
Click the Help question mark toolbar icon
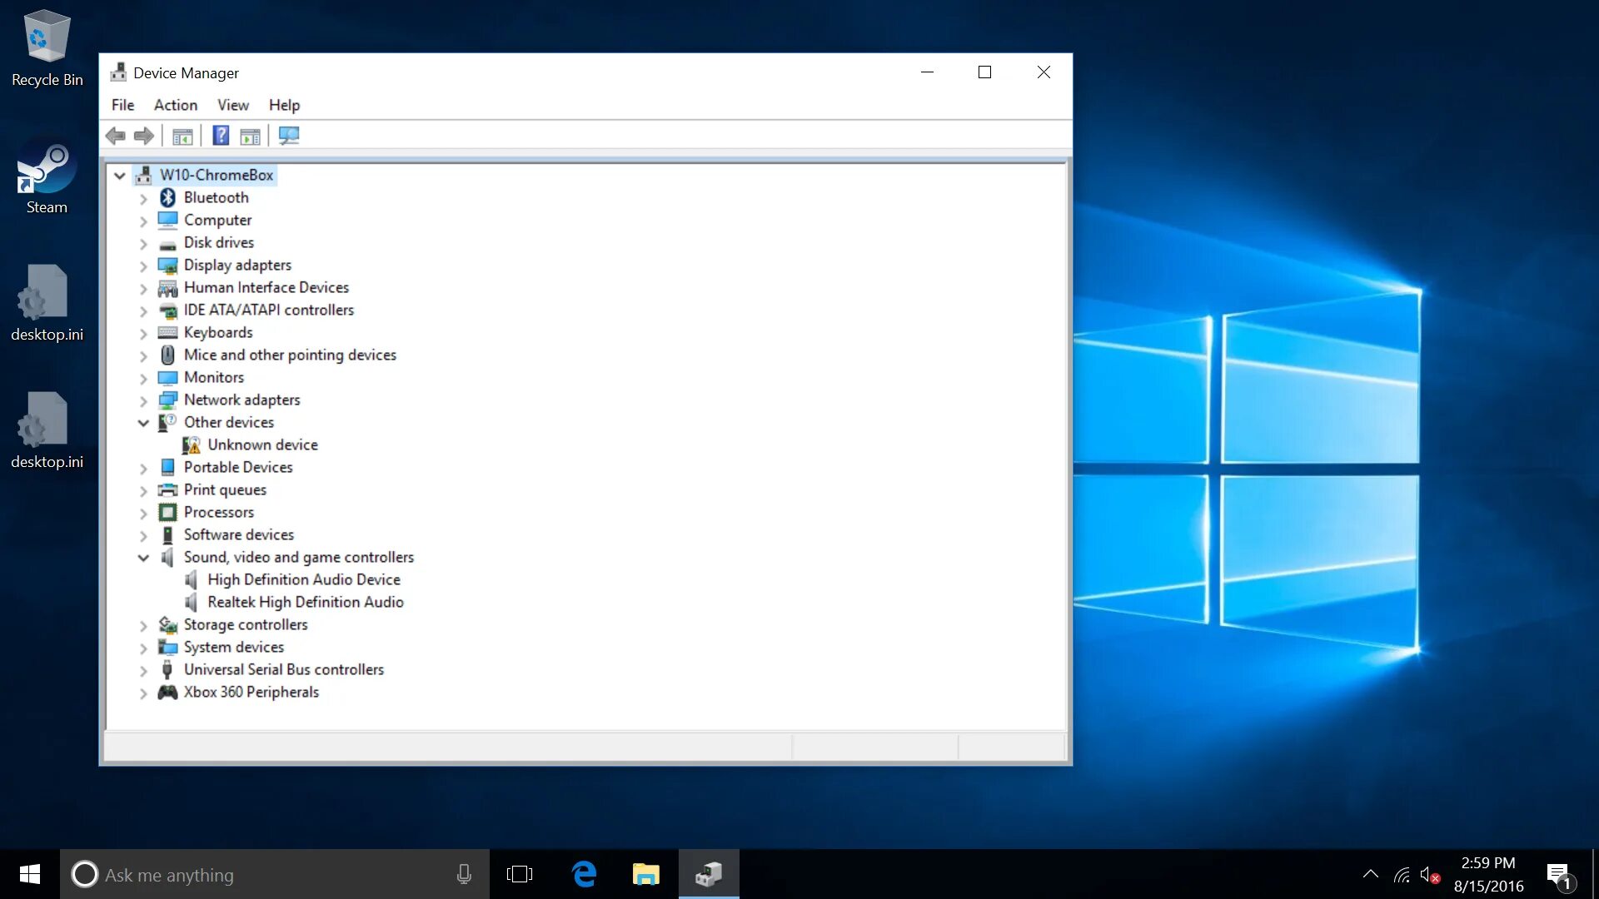point(221,136)
